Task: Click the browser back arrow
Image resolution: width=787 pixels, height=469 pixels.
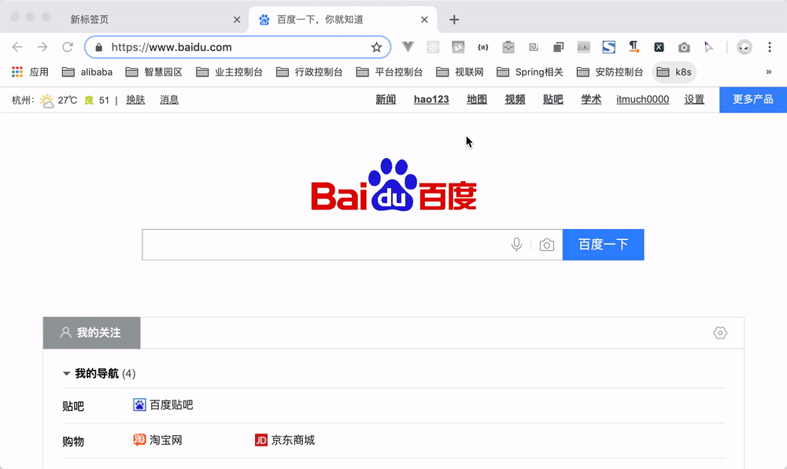Action: (17, 47)
